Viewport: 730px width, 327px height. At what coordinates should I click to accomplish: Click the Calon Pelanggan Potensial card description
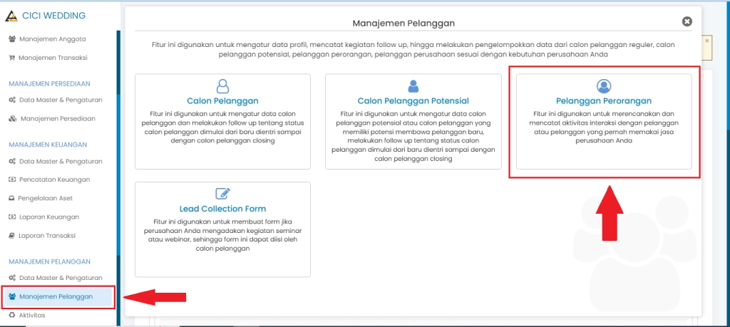[413, 136]
